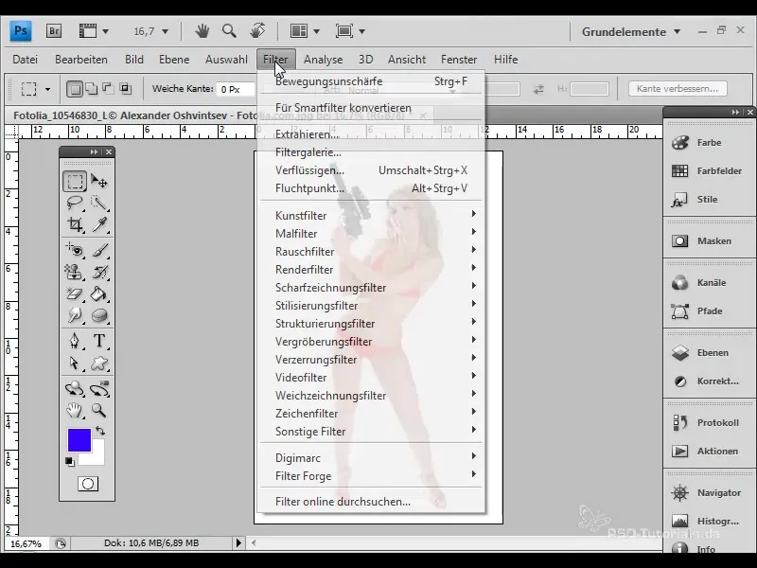Screen dimensions: 757x568
Task: Choose Intersect with Selection mode
Action: (126, 89)
